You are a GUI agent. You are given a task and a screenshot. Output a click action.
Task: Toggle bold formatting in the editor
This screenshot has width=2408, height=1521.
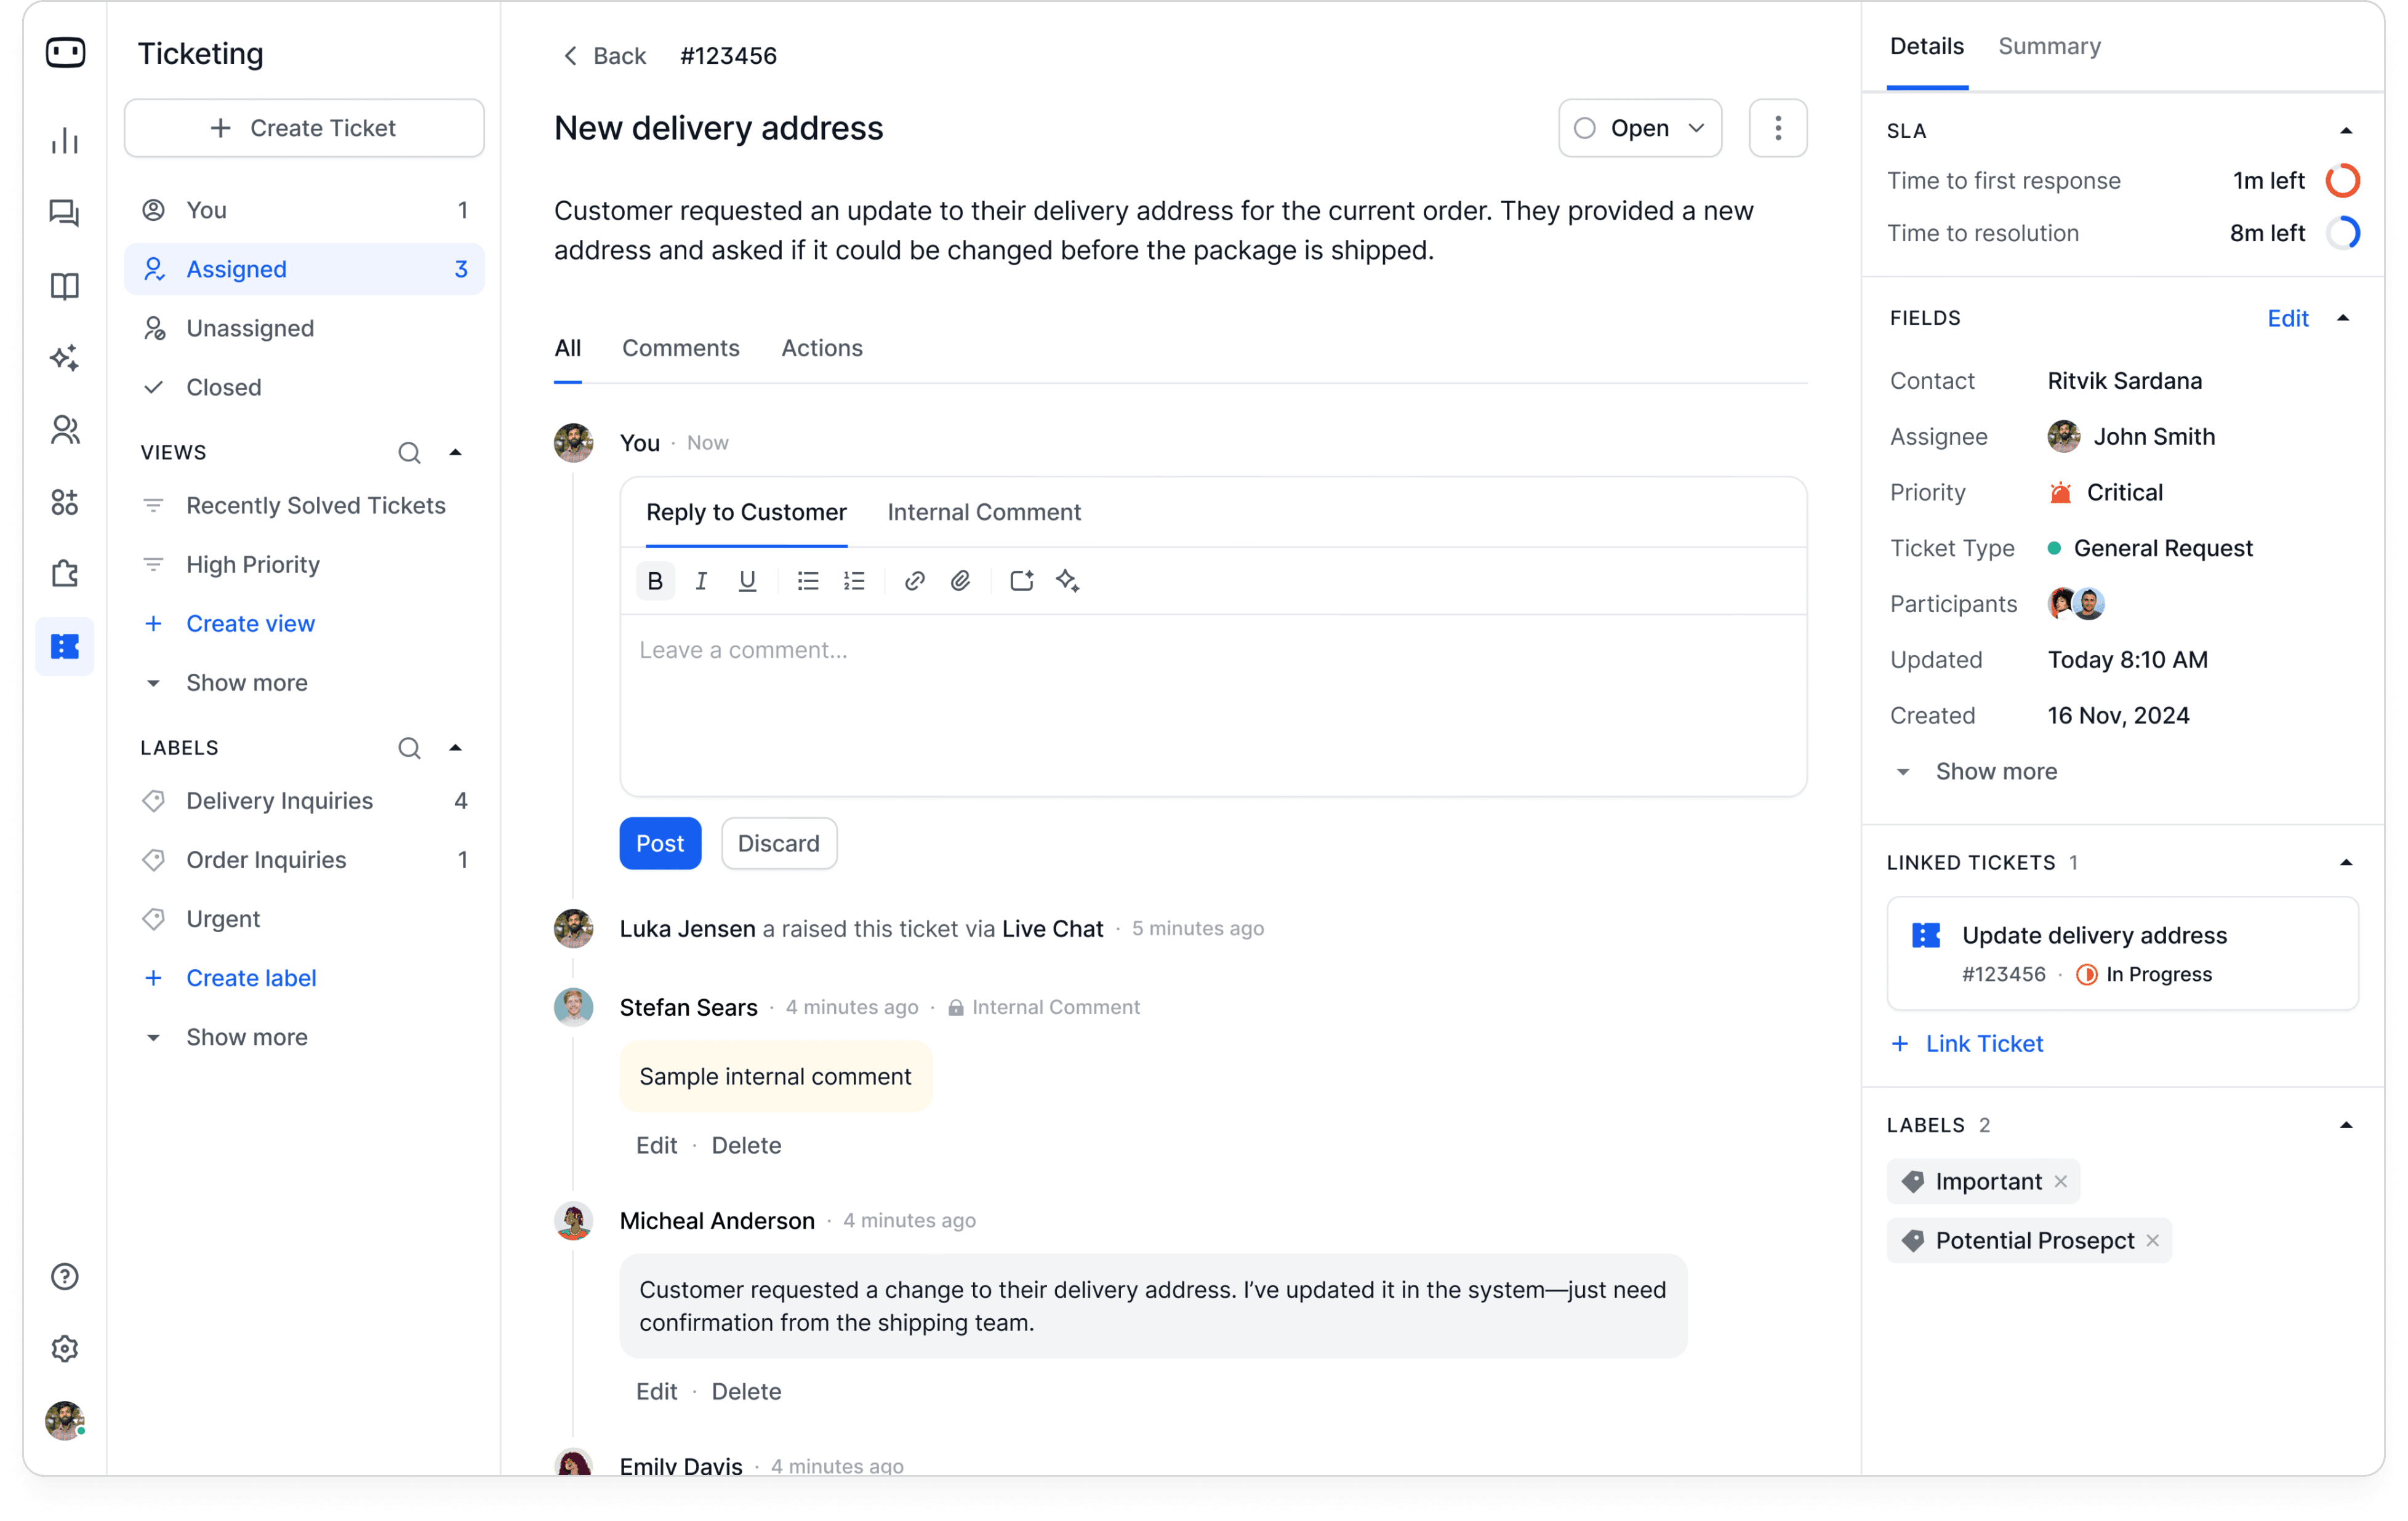point(655,581)
